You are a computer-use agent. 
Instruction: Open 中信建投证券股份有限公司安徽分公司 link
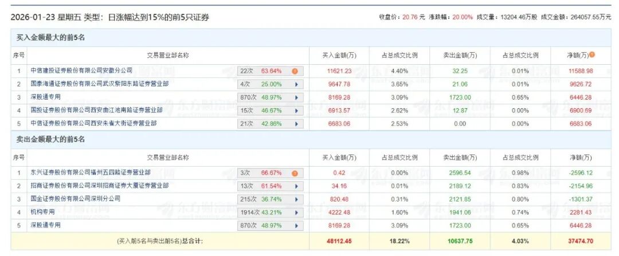click(81, 70)
